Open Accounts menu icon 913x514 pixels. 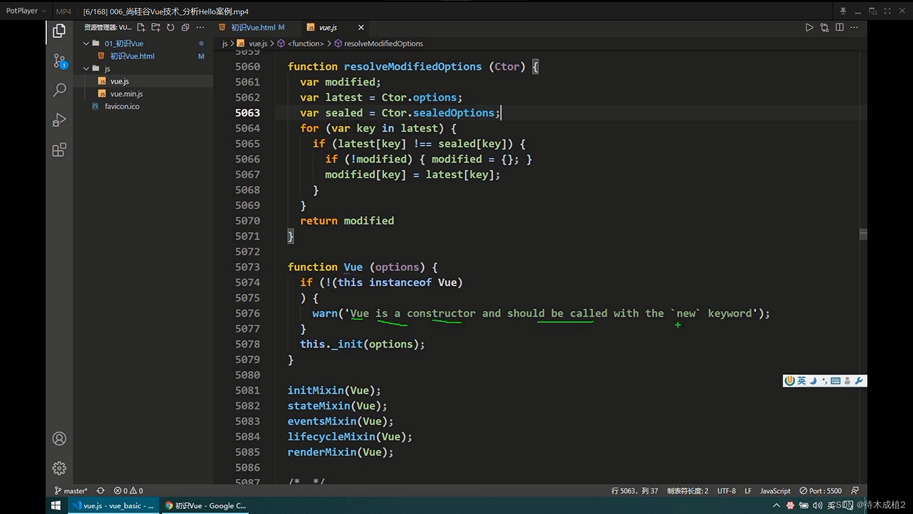point(59,438)
